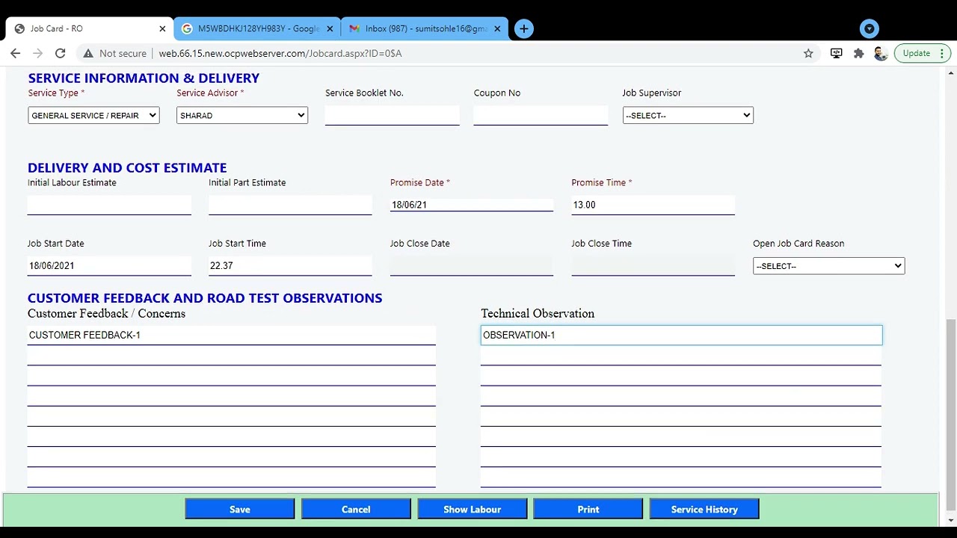Viewport: 957px width, 538px height.
Task: Click the Job Close Time field
Action: [653, 265]
